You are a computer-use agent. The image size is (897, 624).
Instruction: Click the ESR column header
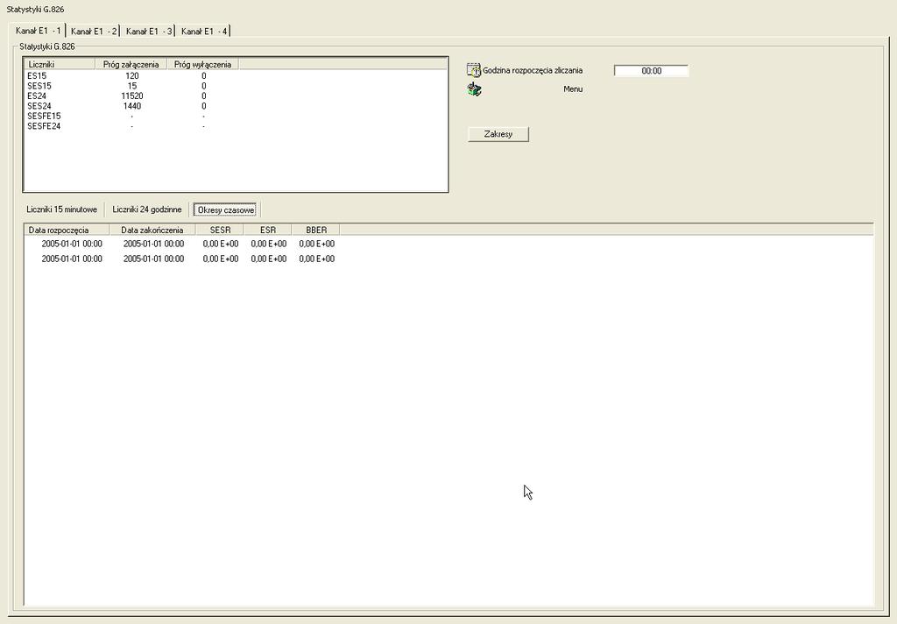pyautogui.click(x=268, y=230)
